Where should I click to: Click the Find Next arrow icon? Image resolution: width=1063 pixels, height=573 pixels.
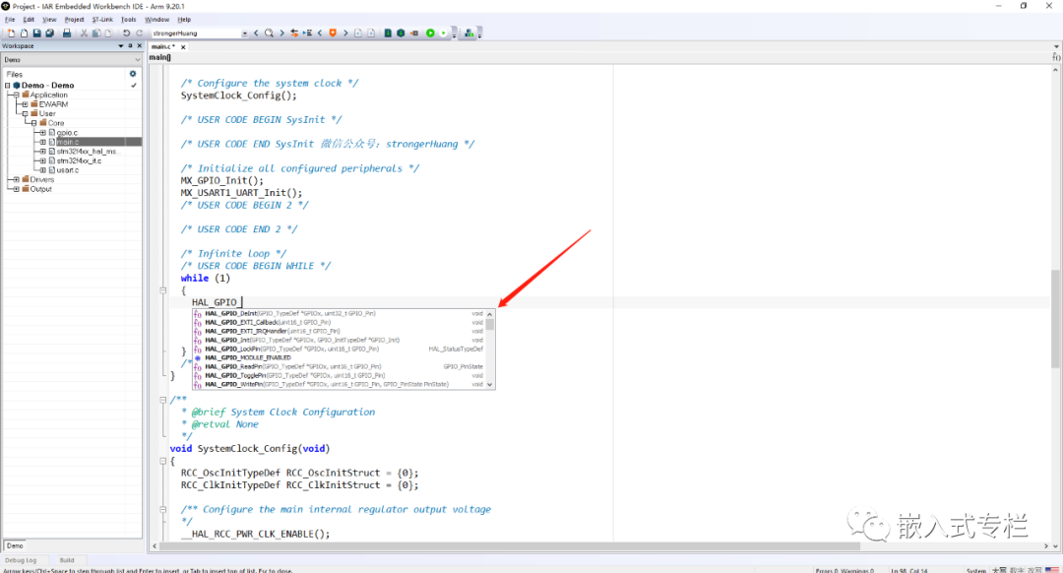(x=281, y=32)
